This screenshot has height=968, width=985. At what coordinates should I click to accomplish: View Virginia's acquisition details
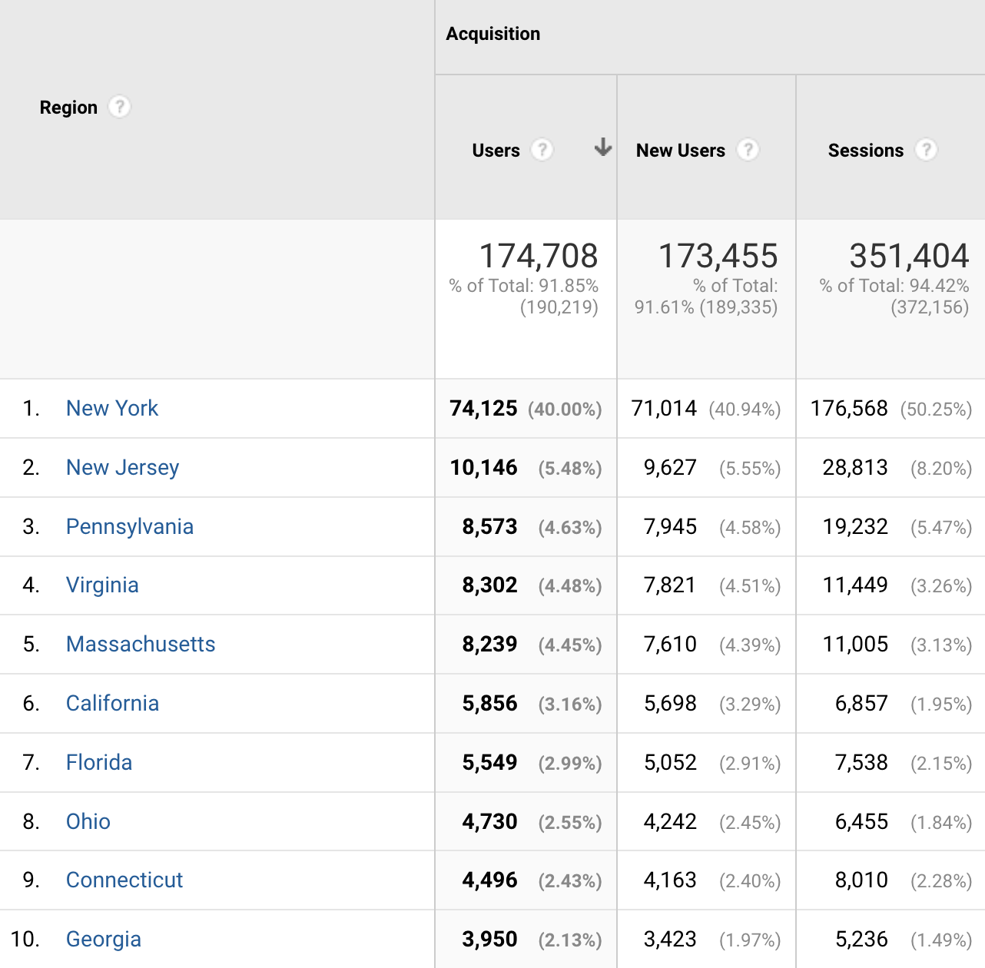coord(102,585)
